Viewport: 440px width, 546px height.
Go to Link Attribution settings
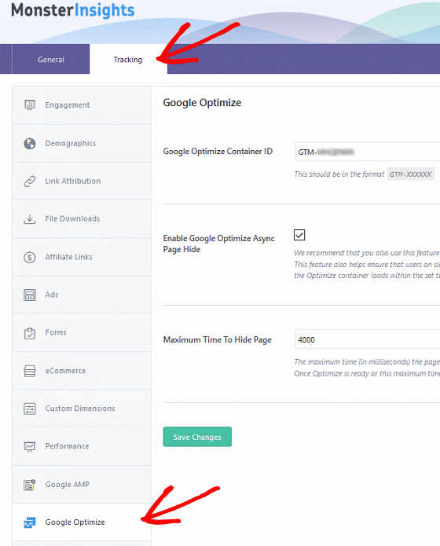click(82, 181)
